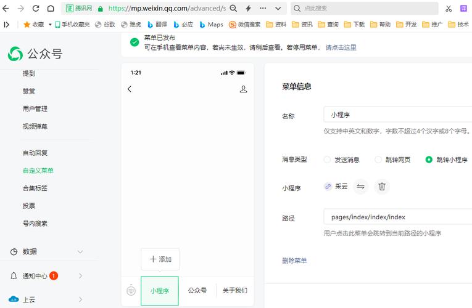472x308 pixels.
Task: Click the 公众号 logo
Action: 35,54
